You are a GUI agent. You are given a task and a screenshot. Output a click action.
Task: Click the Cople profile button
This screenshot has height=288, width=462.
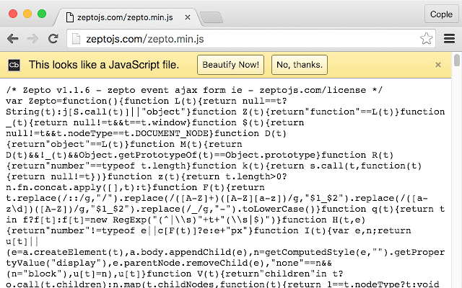click(441, 14)
